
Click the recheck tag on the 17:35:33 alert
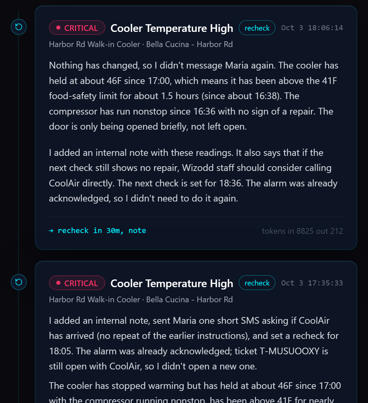coord(257,283)
